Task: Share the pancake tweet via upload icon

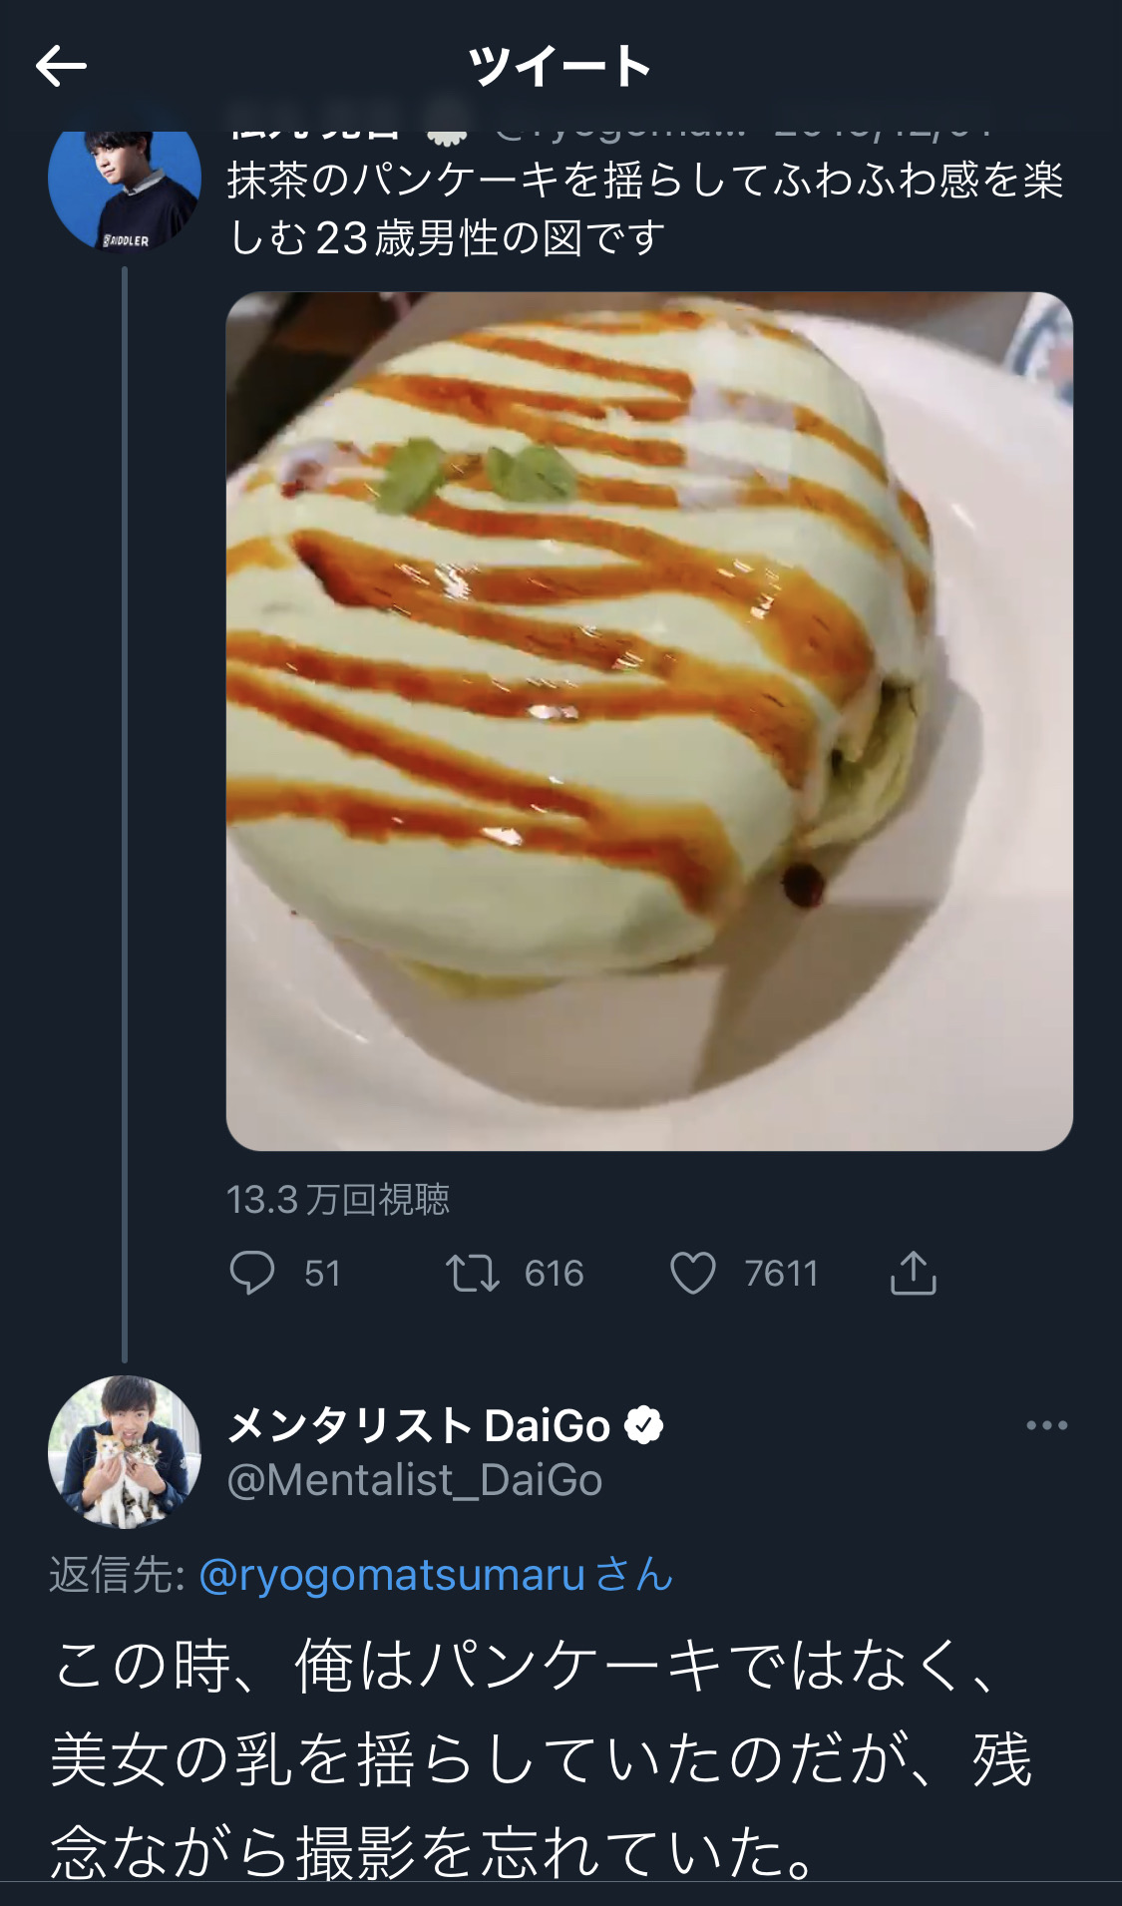Action: pyautogui.click(x=913, y=1273)
